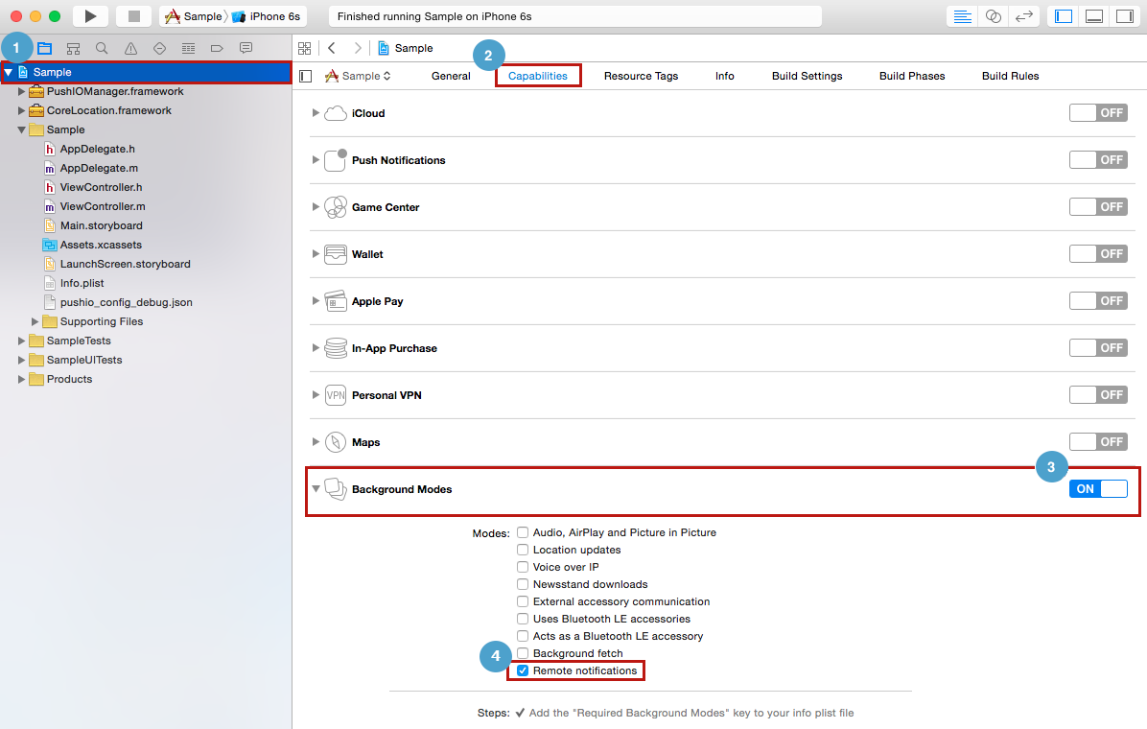Turn on Push Notifications capability

point(1098,159)
